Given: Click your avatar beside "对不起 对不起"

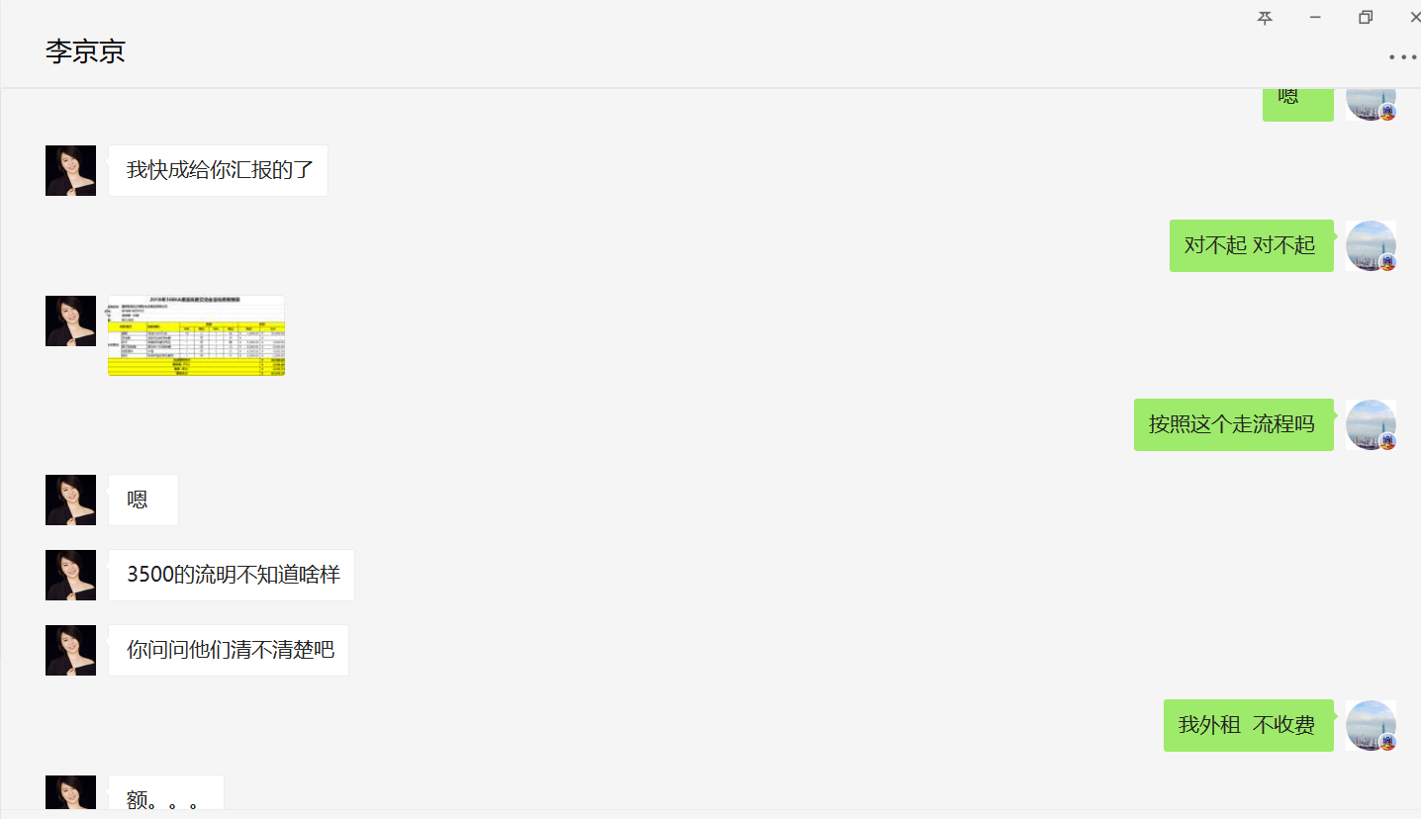Looking at the screenshot, I should (1371, 245).
